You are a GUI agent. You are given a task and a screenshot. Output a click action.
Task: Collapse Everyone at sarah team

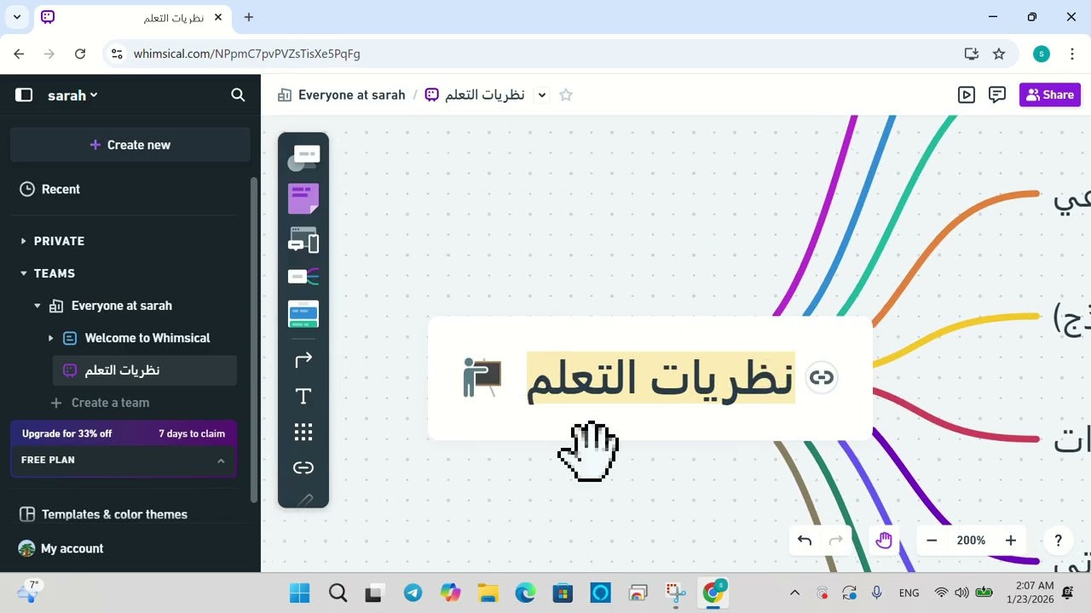click(38, 306)
